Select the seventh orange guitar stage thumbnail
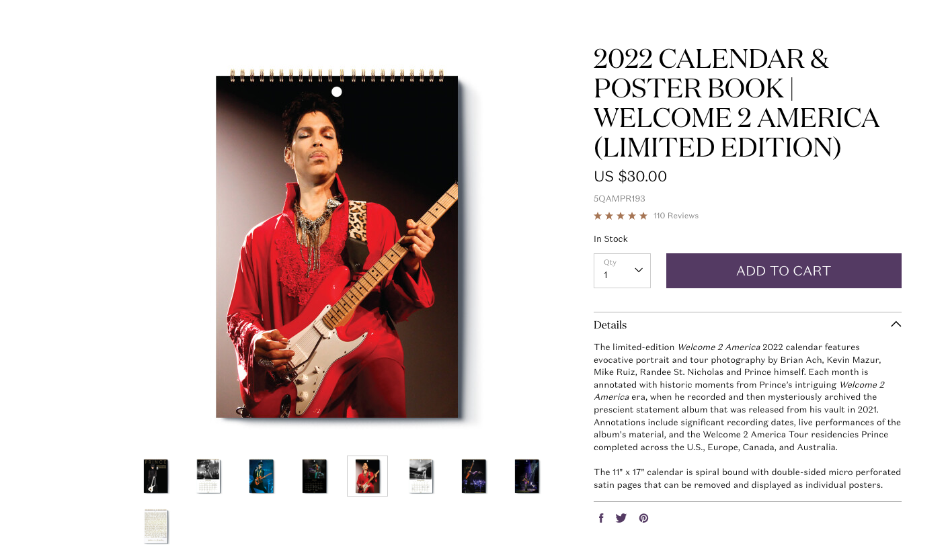Image resolution: width=948 pixels, height=557 pixels. [474, 476]
